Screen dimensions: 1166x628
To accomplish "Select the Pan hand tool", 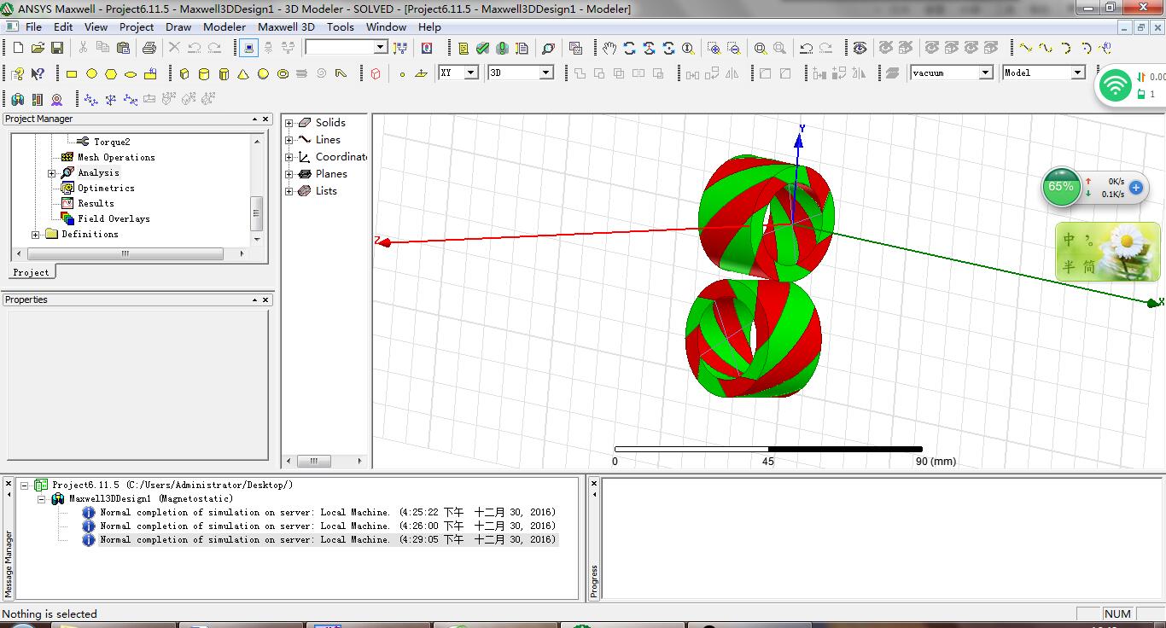I will [x=609, y=49].
